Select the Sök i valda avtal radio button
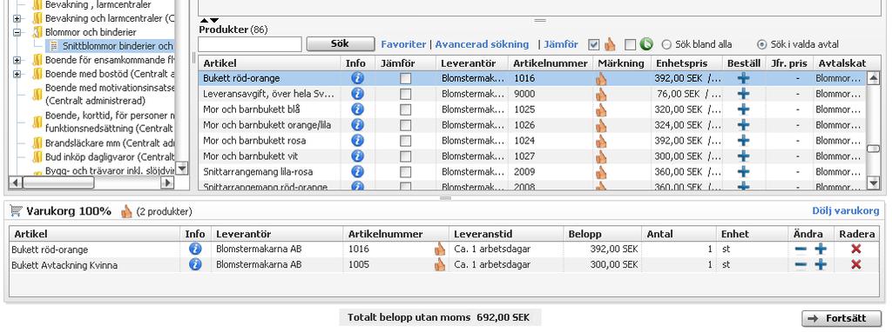Viewport: 892px width, 332px height. point(761,44)
